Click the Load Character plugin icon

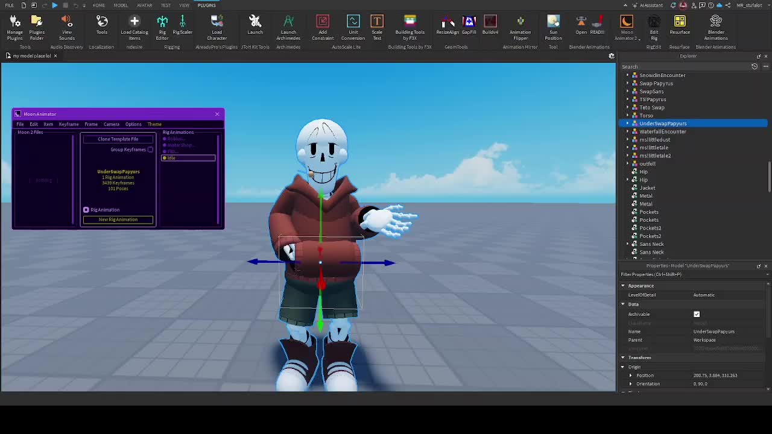[217, 28]
